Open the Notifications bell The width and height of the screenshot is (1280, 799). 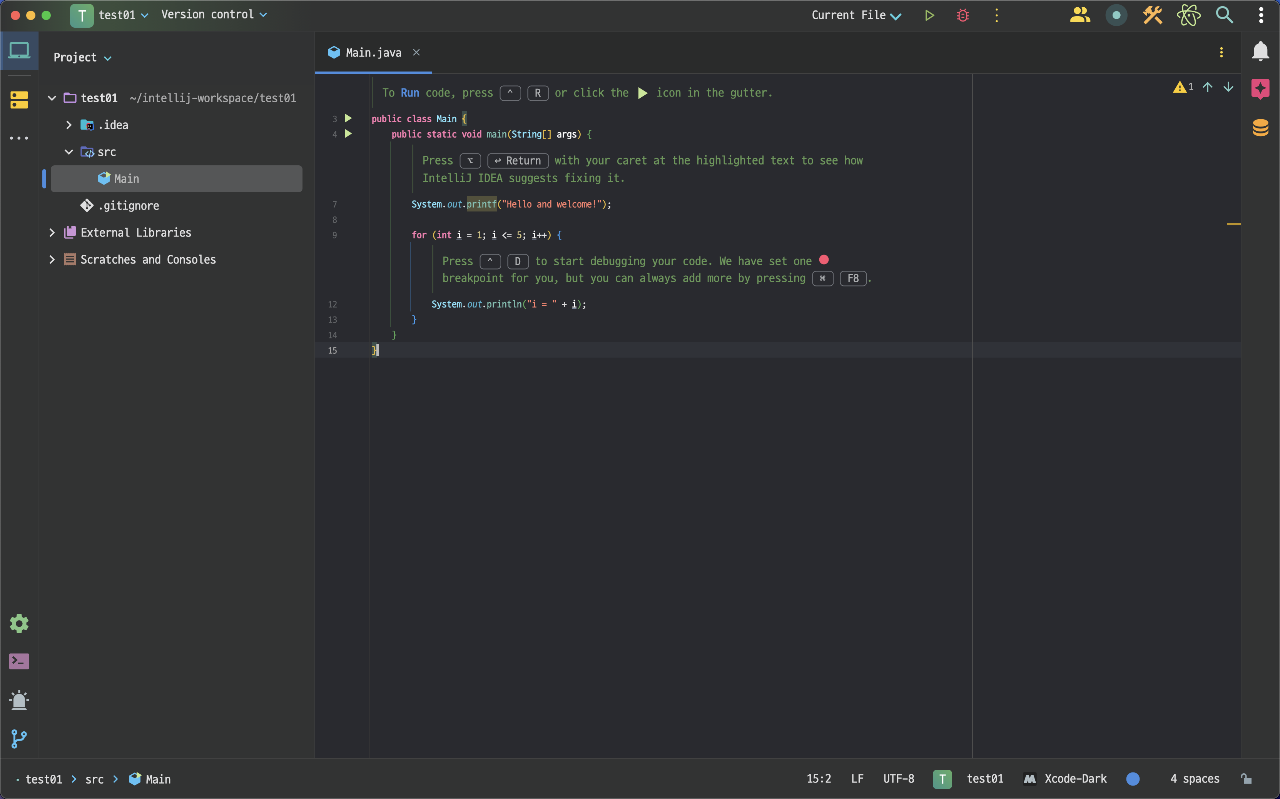[x=1260, y=51]
